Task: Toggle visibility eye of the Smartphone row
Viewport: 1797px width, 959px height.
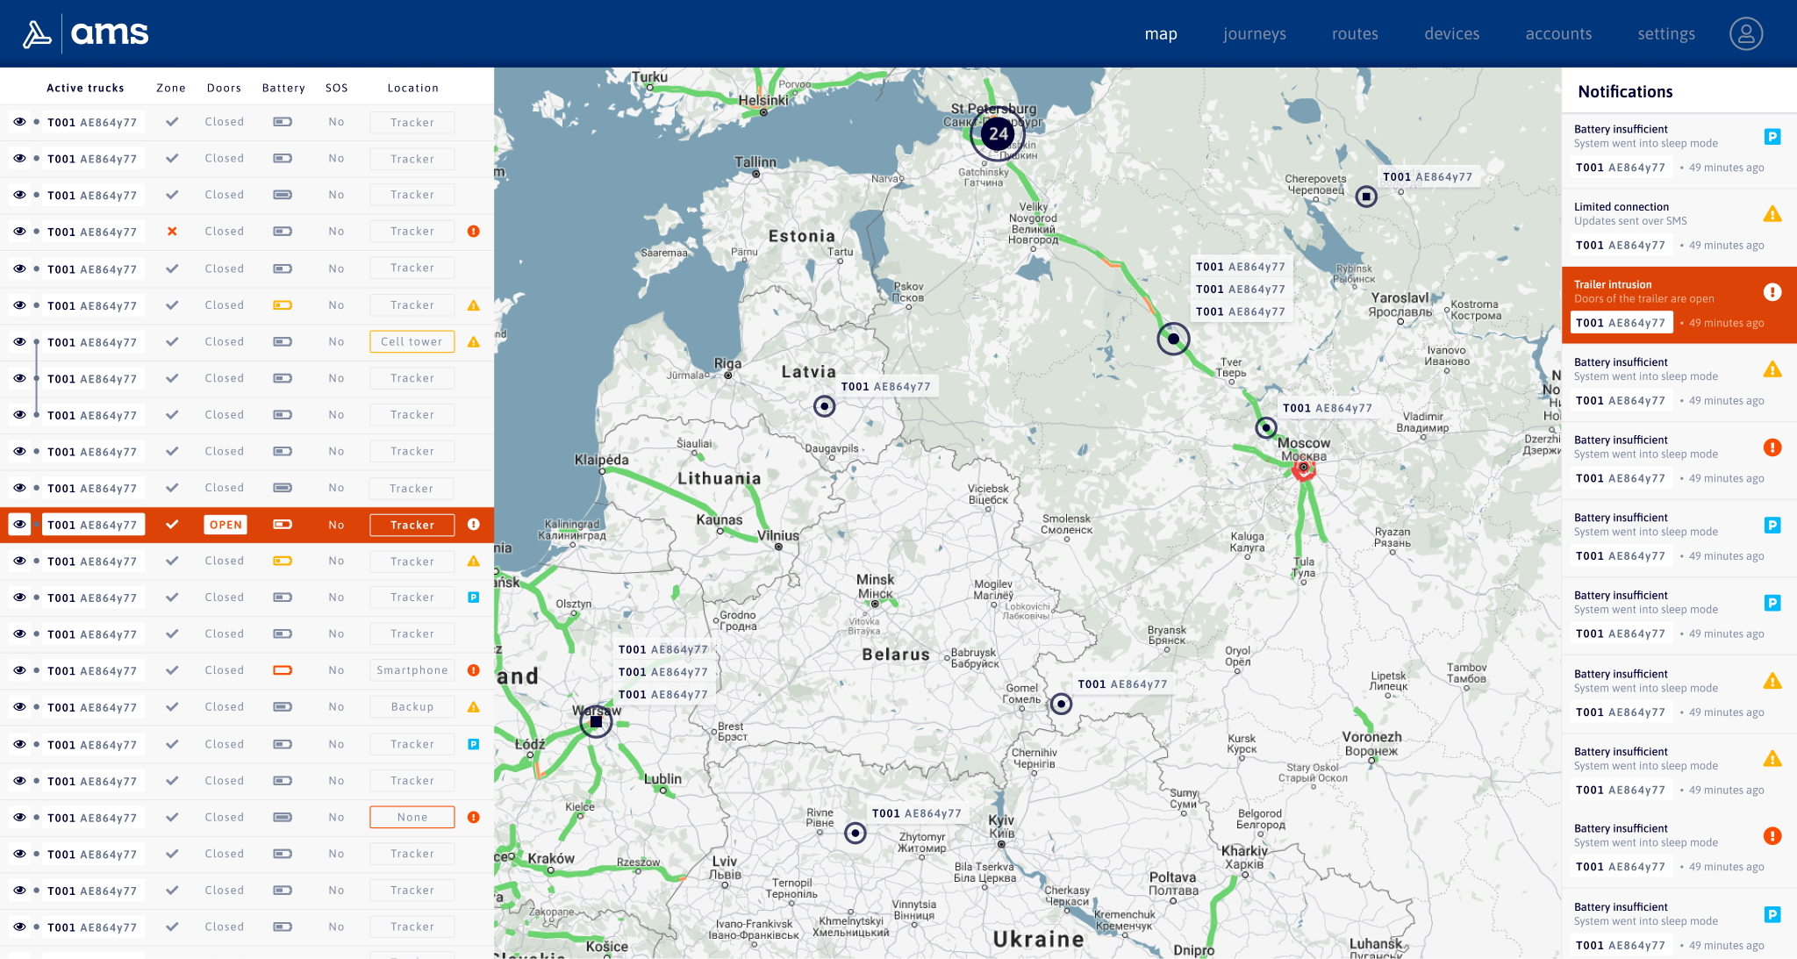Action: tap(19, 670)
